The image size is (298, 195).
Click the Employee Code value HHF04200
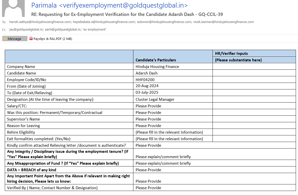[145, 80]
